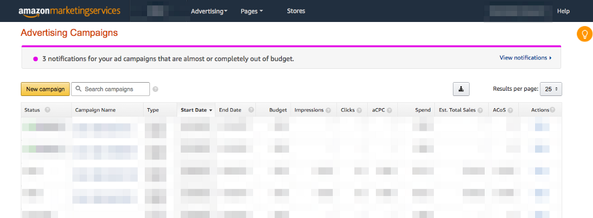Click the End Date help icon
Viewport: 593px width, 218px height.
[251, 110]
